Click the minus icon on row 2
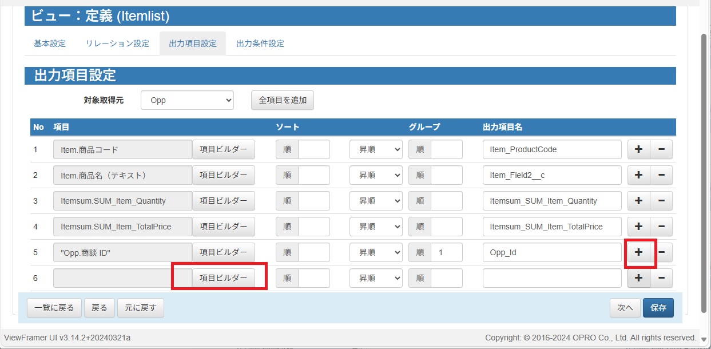The image size is (711, 349). coord(661,175)
